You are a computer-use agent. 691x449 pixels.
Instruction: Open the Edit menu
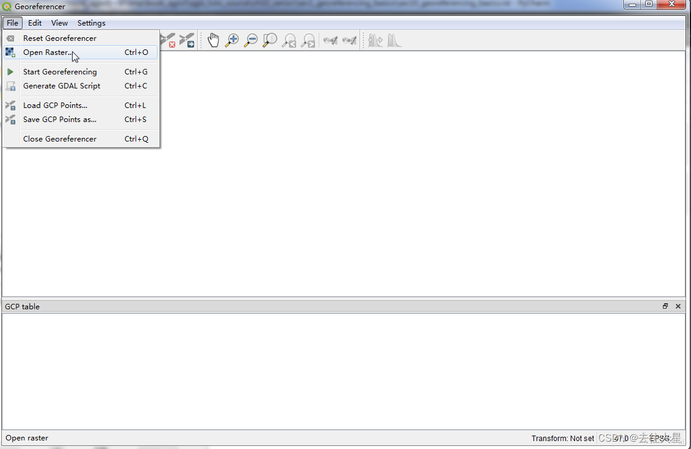35,23
